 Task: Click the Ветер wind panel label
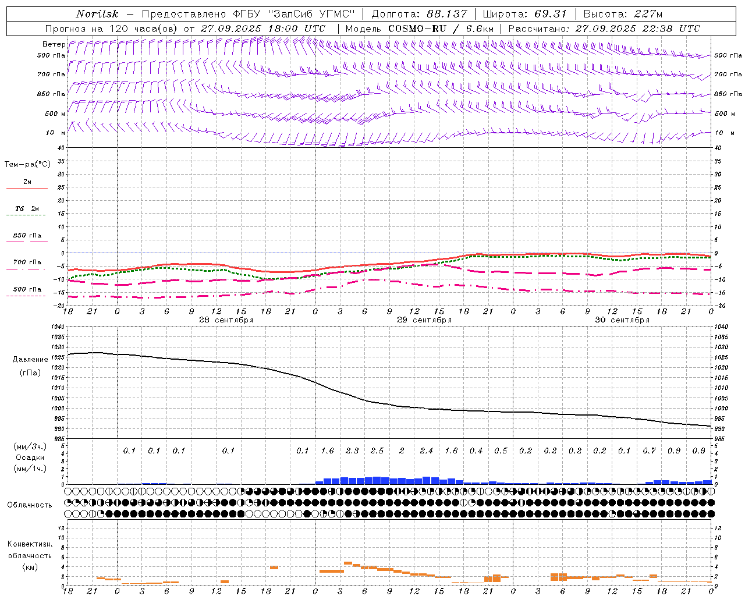54,44
